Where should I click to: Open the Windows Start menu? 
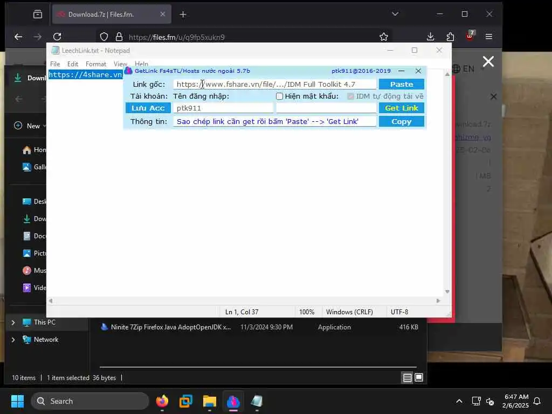pos(17,401)
